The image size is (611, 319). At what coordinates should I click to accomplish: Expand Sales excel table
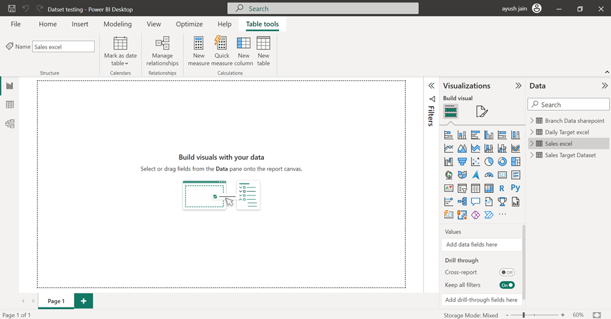pyautogui.click(x=532, y=144)
